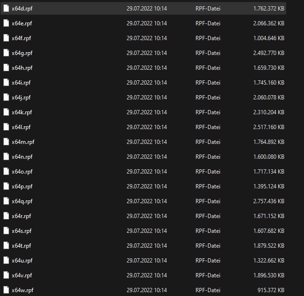This screenshot has height=296, width=304.
Task: Click the file icon of x64e.rpf
Action: point(6,23)
